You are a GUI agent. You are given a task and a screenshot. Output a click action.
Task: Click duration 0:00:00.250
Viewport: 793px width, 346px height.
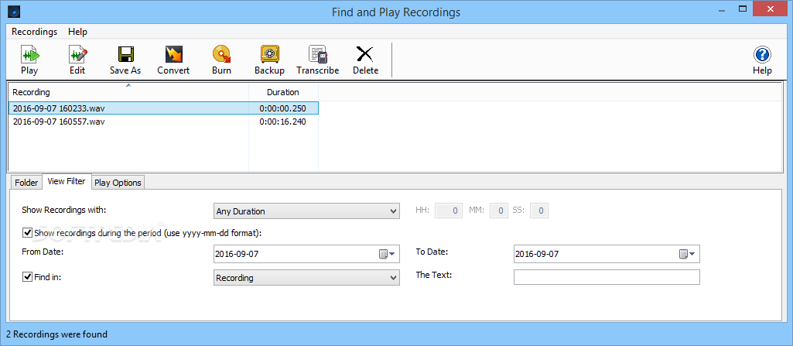pyautogui.click(x=282, y=108)
